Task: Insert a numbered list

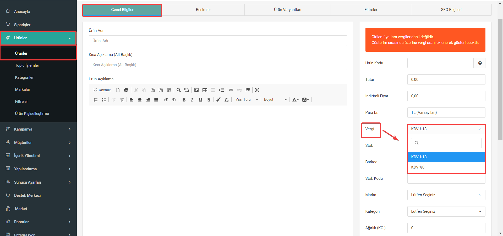Action: (96, 100)
